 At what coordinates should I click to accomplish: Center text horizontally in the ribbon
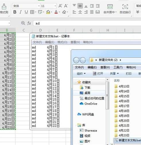coord(80,12)
